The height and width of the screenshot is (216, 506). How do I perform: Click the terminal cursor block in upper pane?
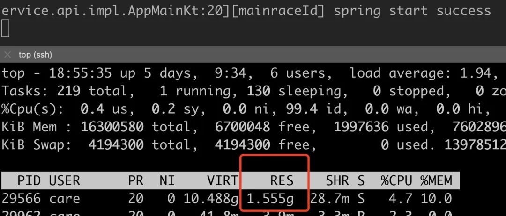pos(5,29)
